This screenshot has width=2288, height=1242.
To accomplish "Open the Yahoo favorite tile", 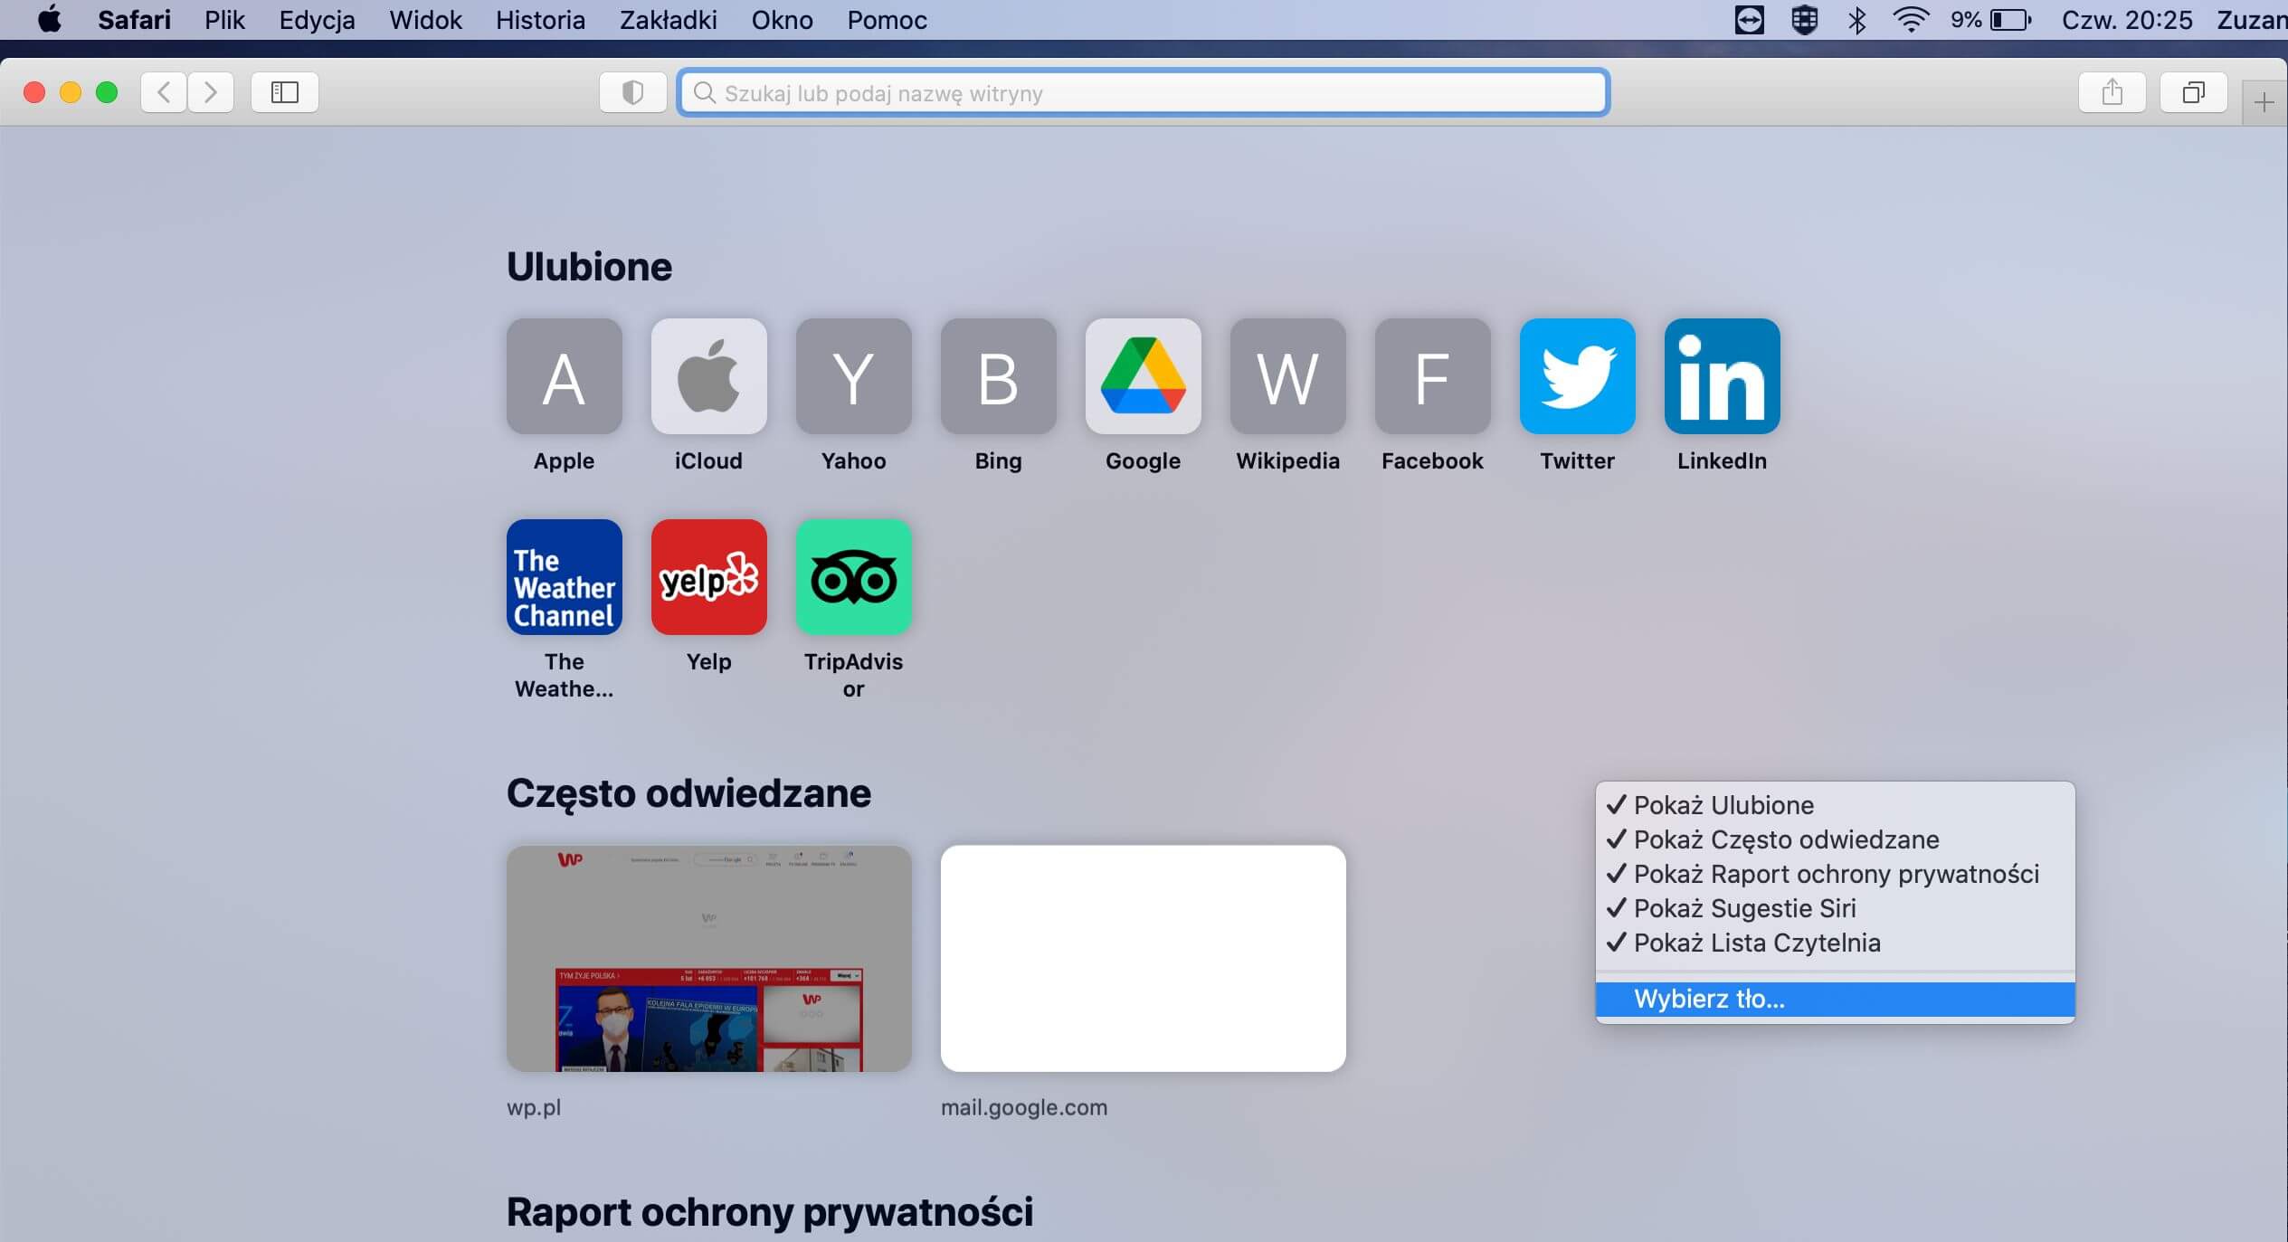I will pos(853,376).
